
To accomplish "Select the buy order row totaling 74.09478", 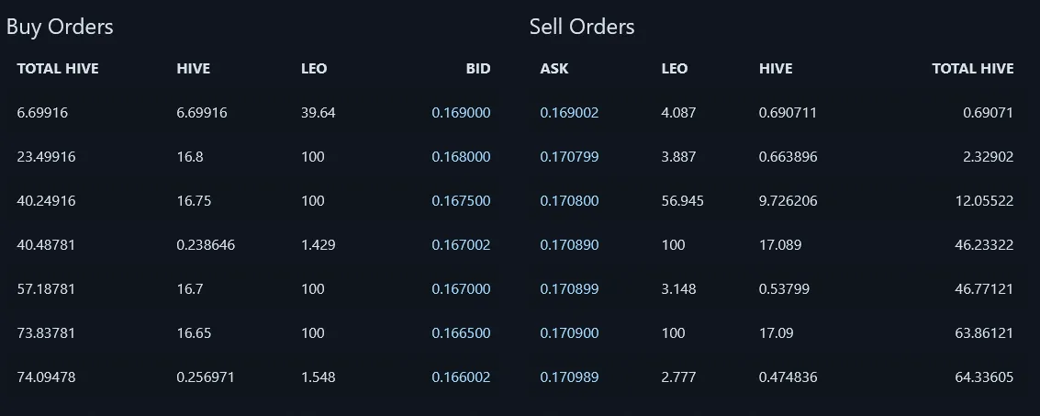I will tap(254, 377).
